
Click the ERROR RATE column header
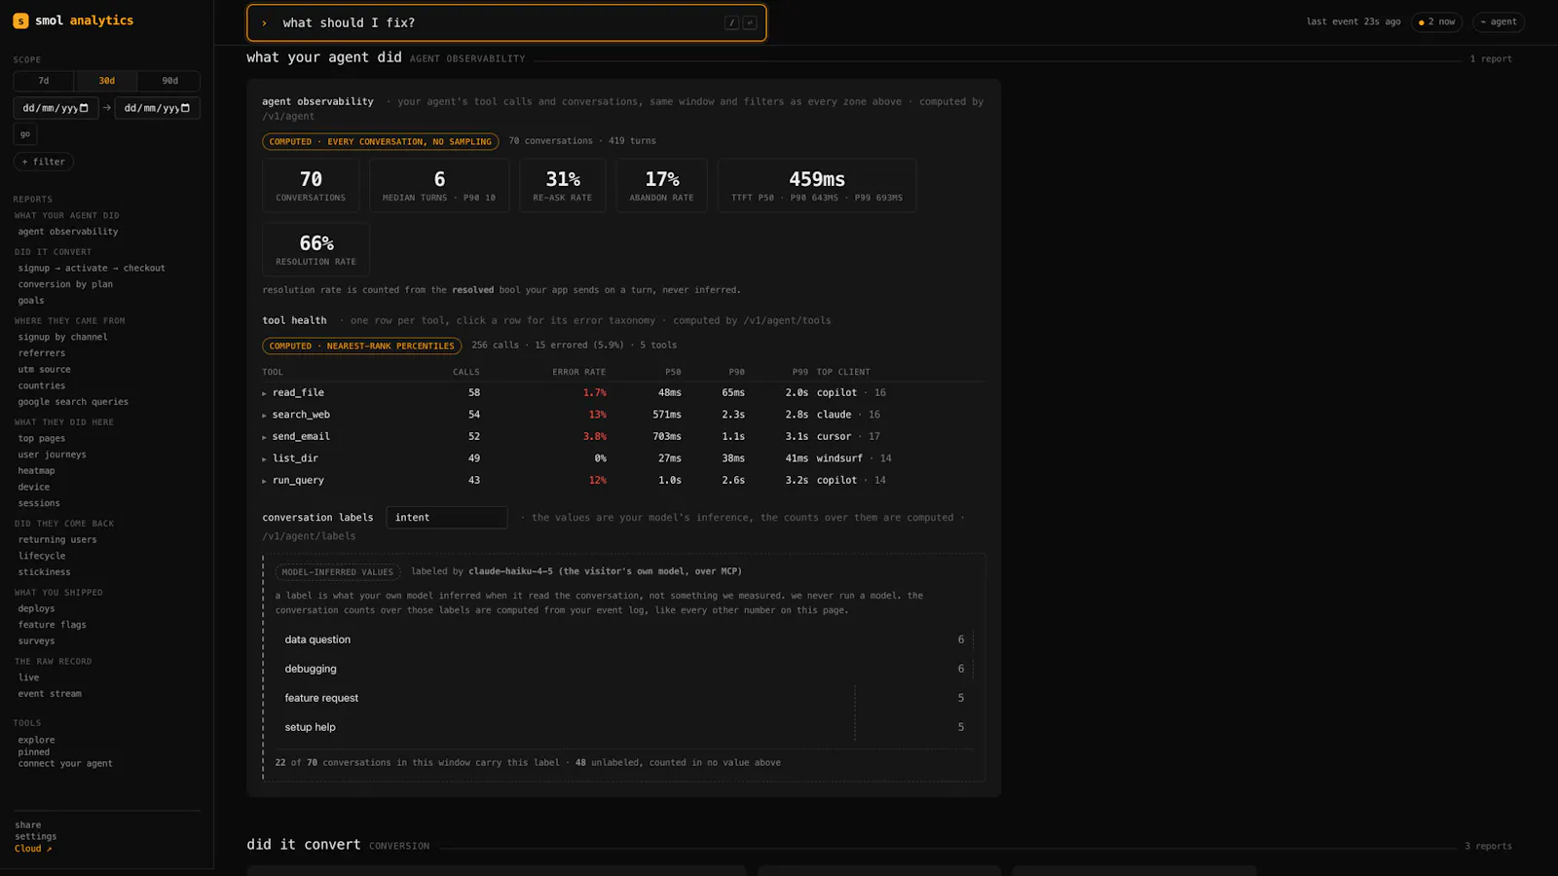pyautogui.click(x=579, y=372)
